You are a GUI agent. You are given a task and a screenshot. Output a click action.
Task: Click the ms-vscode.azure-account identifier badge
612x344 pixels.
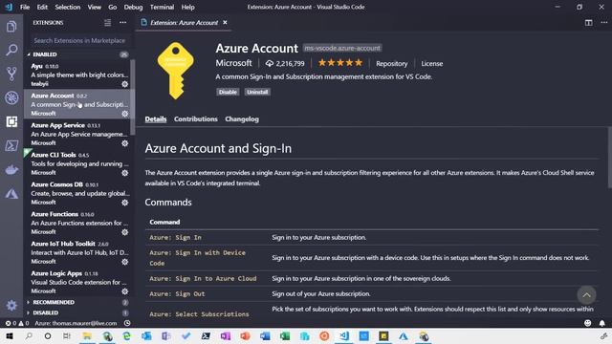coord(342,48)
